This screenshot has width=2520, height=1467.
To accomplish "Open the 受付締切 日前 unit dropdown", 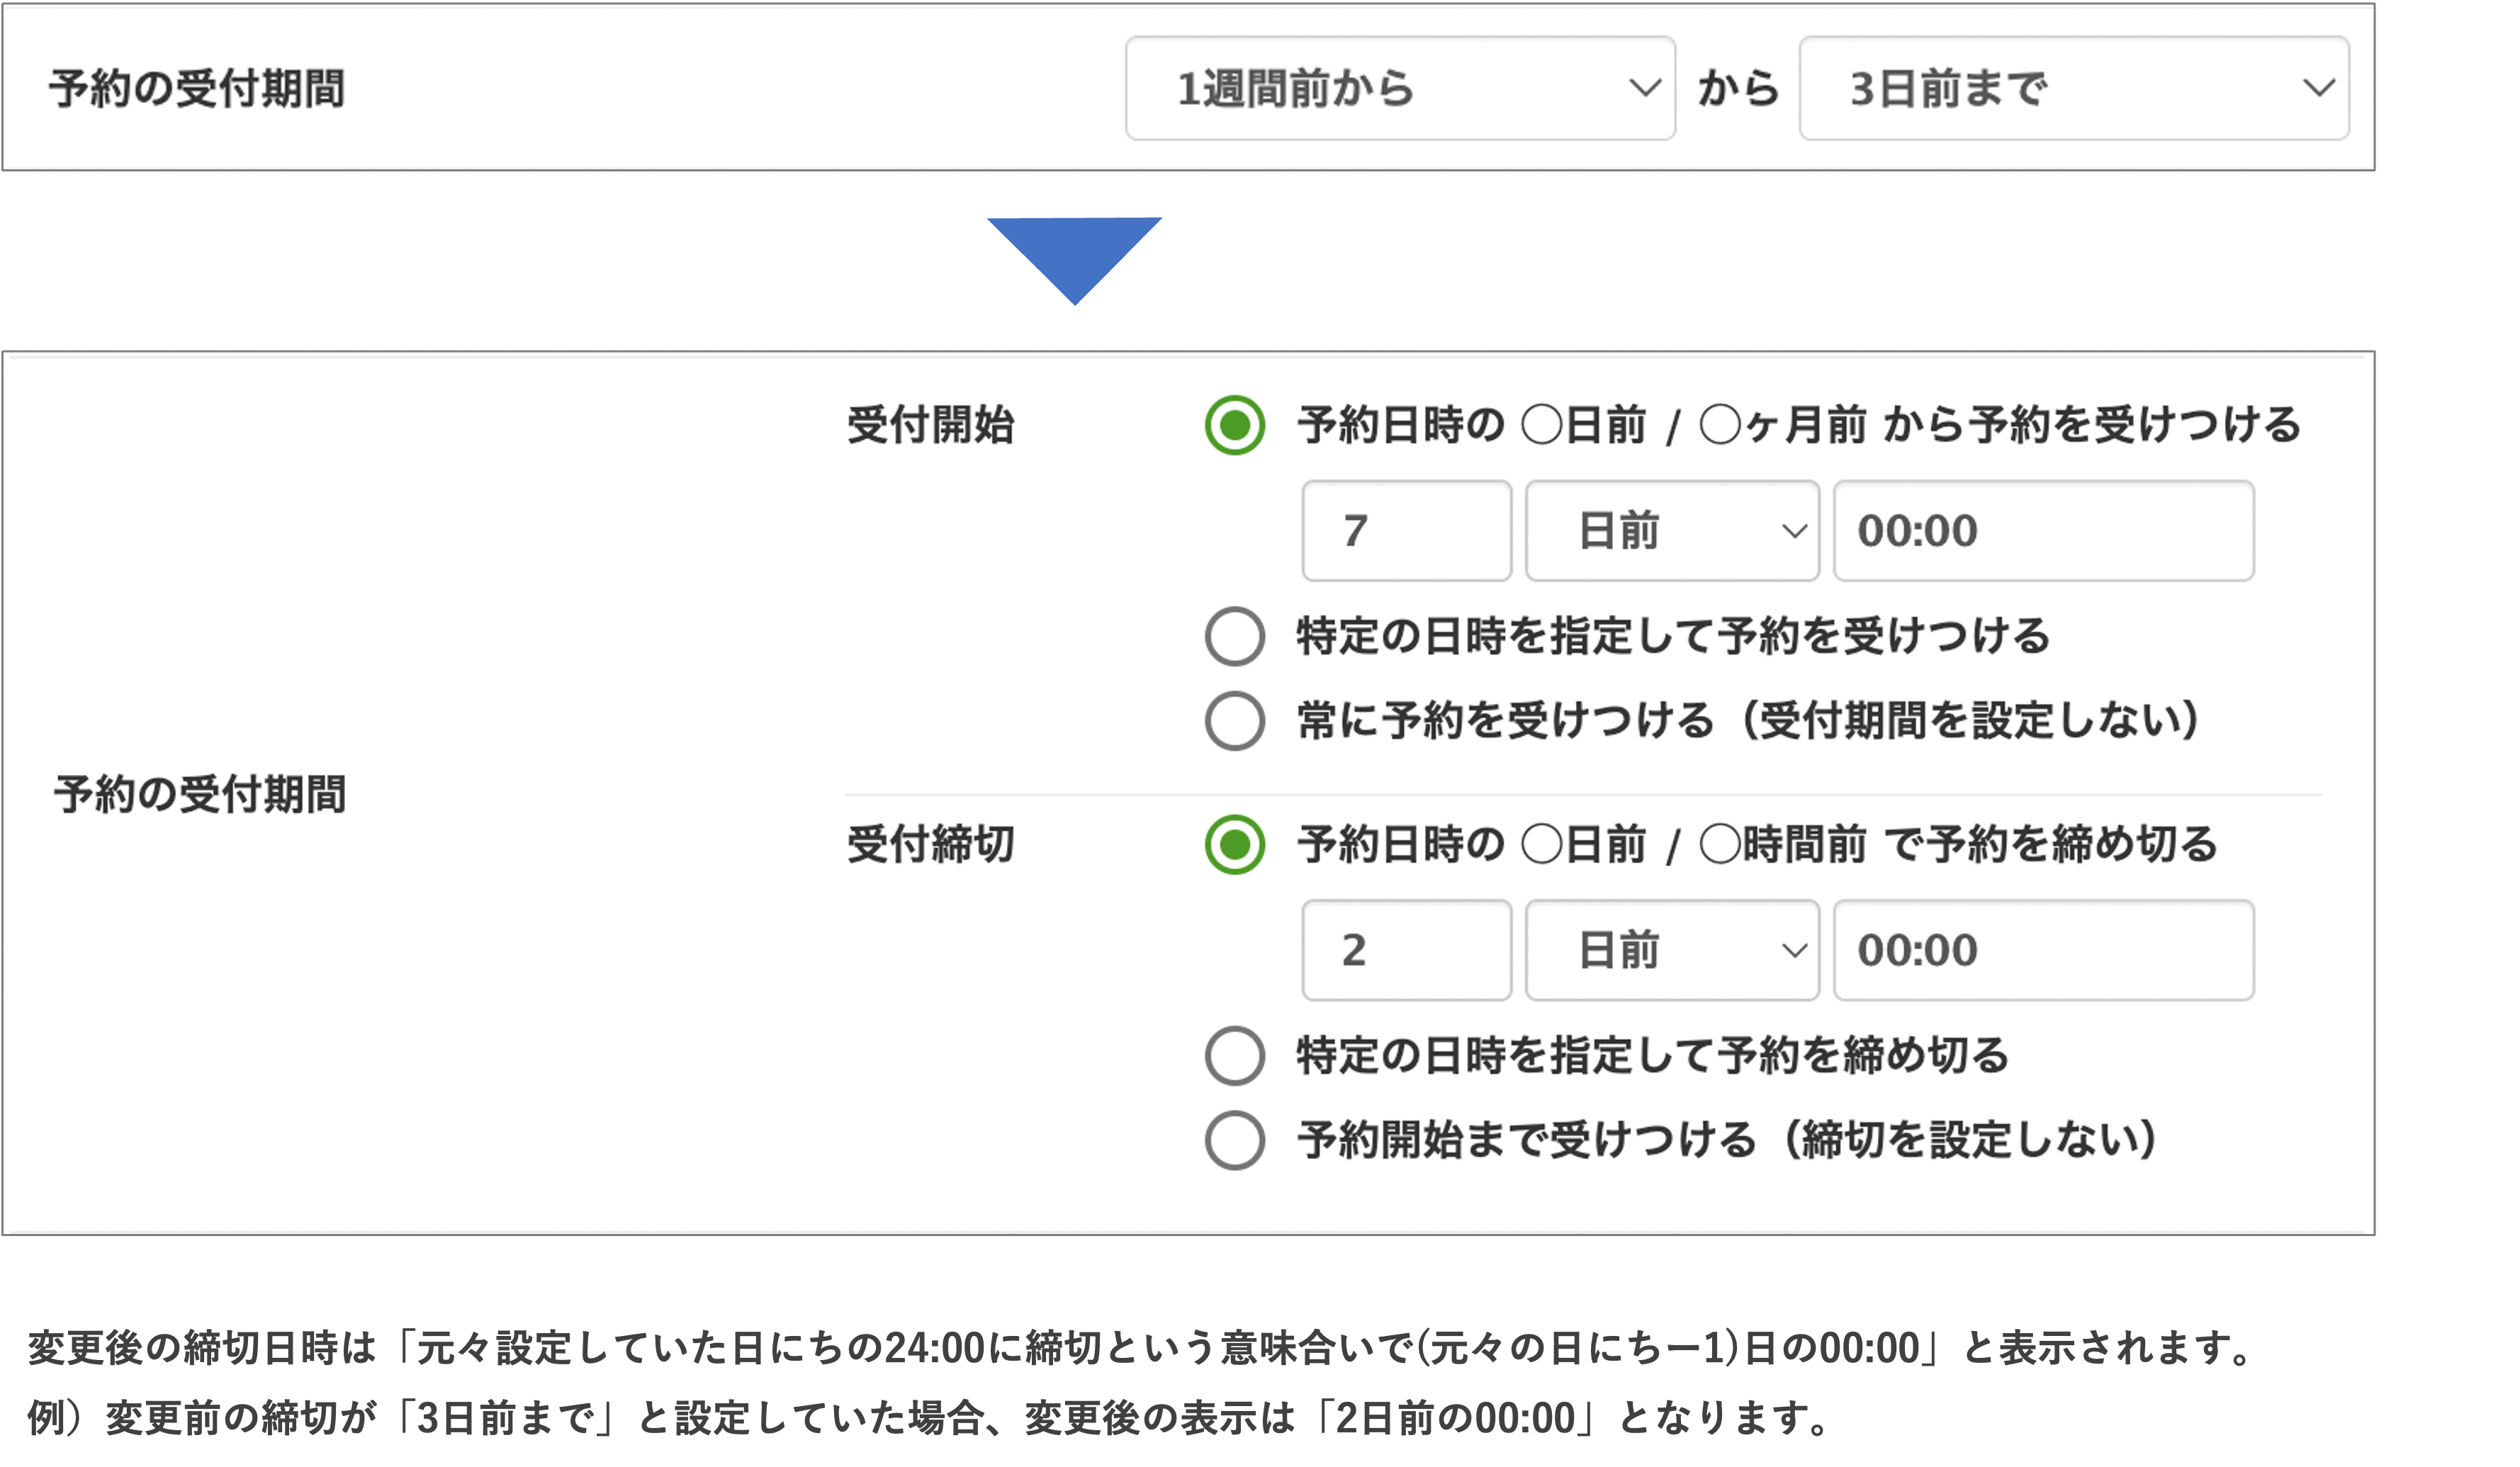I will click(x=1672, y=951).
